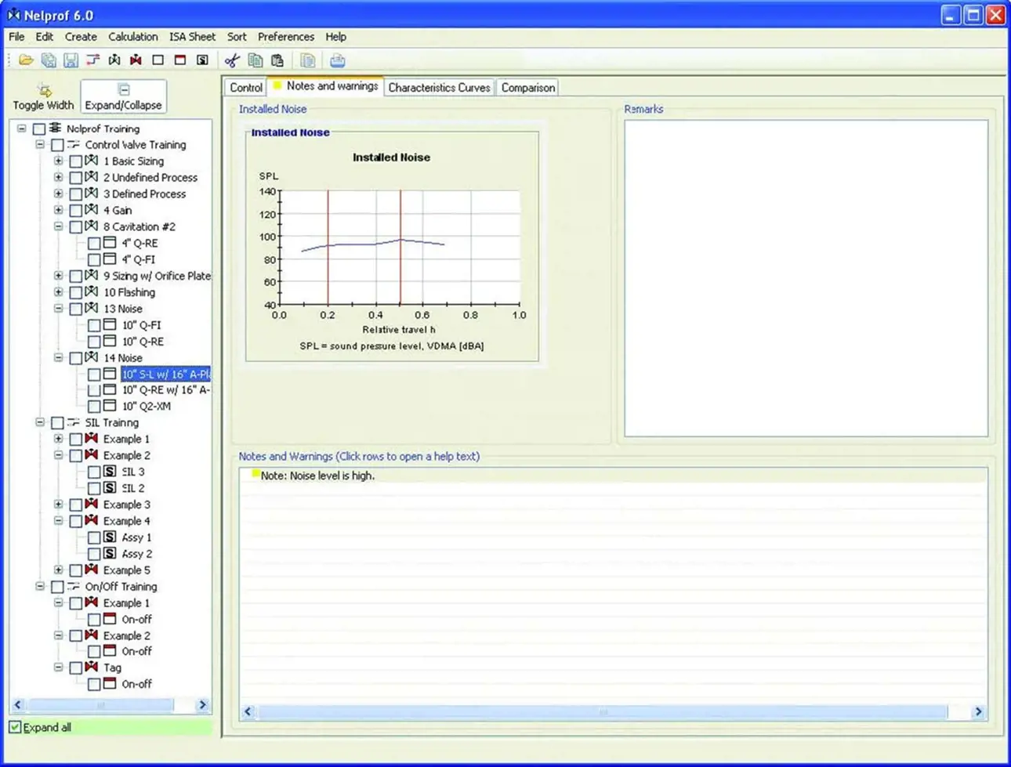Tick the SIL 3 checkbox
The image size is (1011, 767).
(x=94, y=472)
